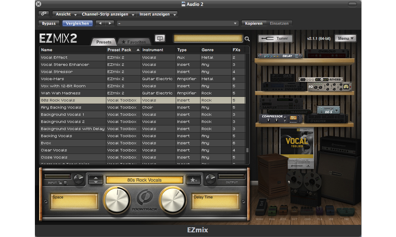Click the reel-to-reel tape machine

[304, 188]
